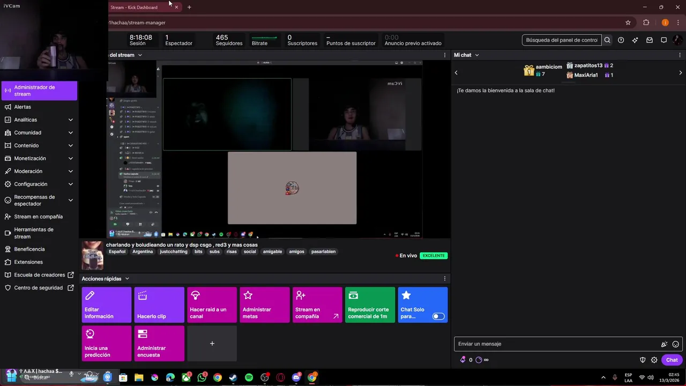
Task: Expand Recompensas de espectador section
Action: pyautogui.click(x=70, y=200)
